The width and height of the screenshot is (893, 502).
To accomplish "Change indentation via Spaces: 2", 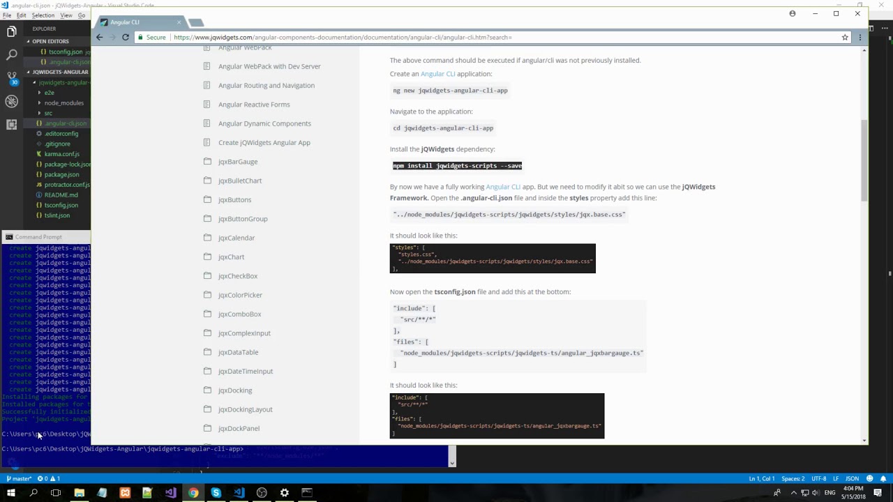I will 793,478.
